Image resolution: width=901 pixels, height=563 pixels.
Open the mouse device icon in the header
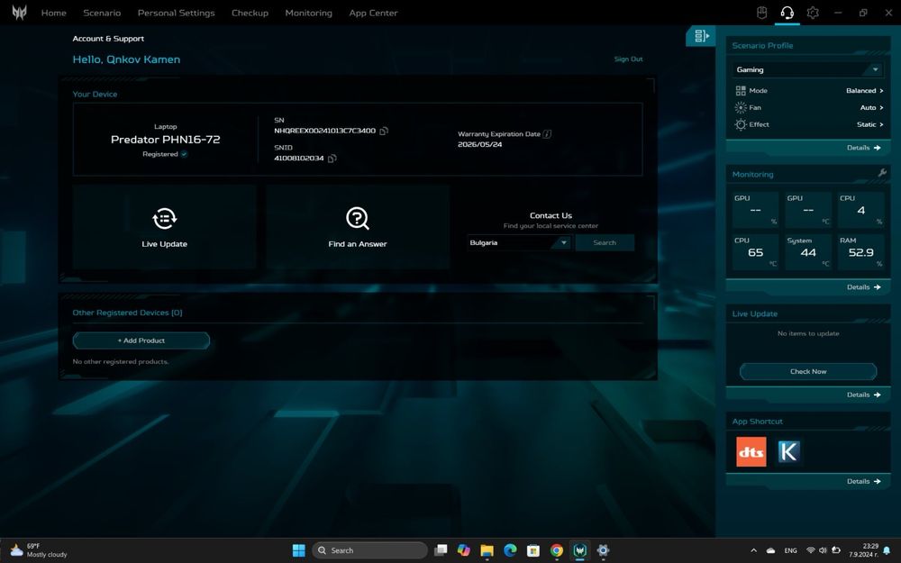[x=762, y=12]
